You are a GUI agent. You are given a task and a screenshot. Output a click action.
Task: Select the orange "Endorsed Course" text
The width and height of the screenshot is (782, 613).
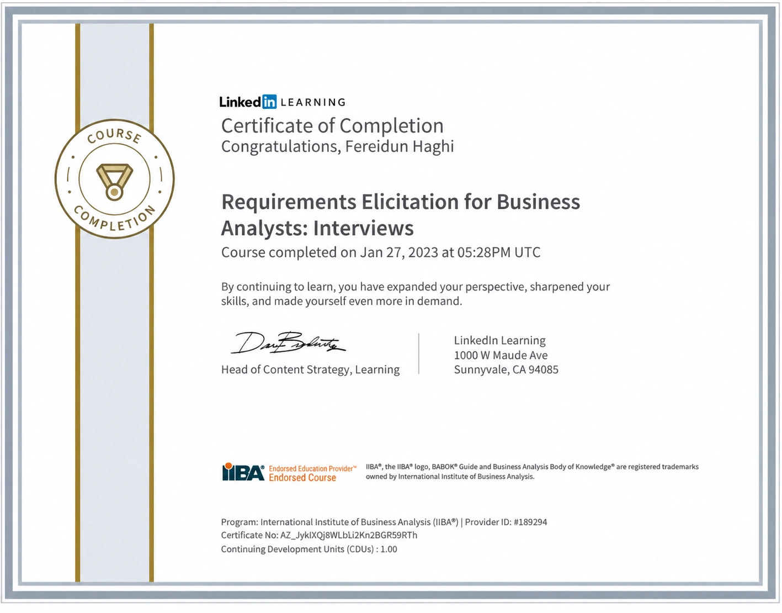point(302,478)
